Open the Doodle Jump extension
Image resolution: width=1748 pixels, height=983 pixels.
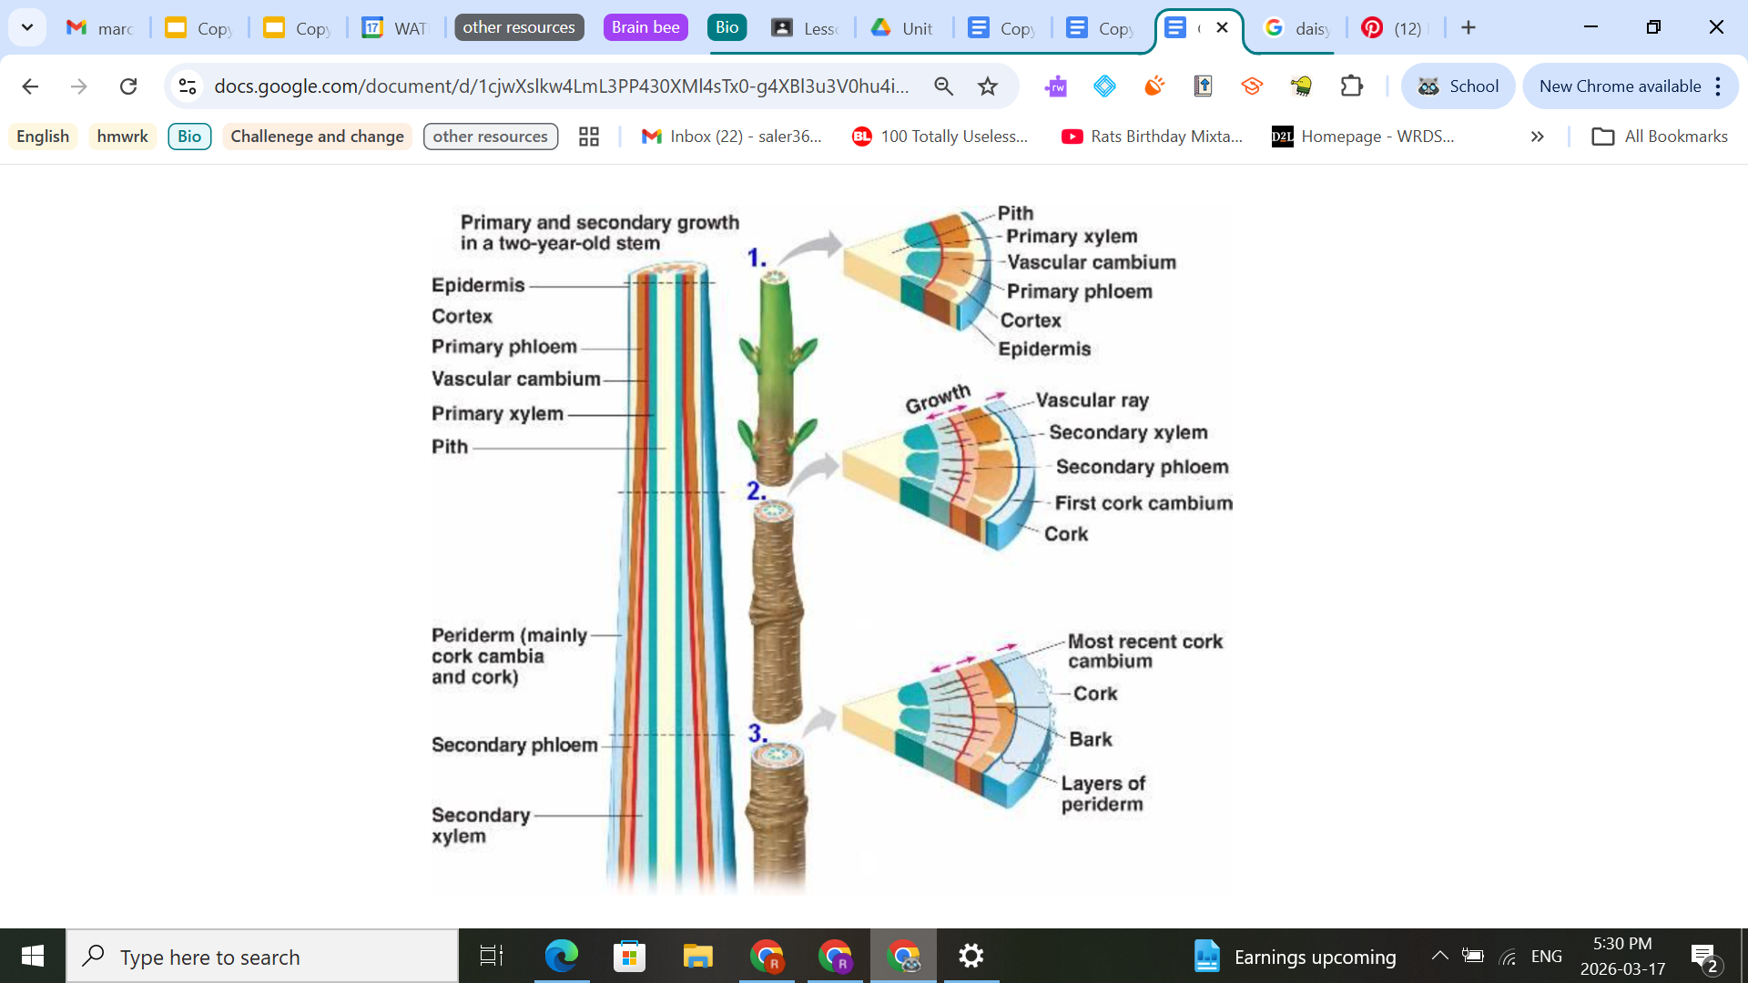point(1302,86)
